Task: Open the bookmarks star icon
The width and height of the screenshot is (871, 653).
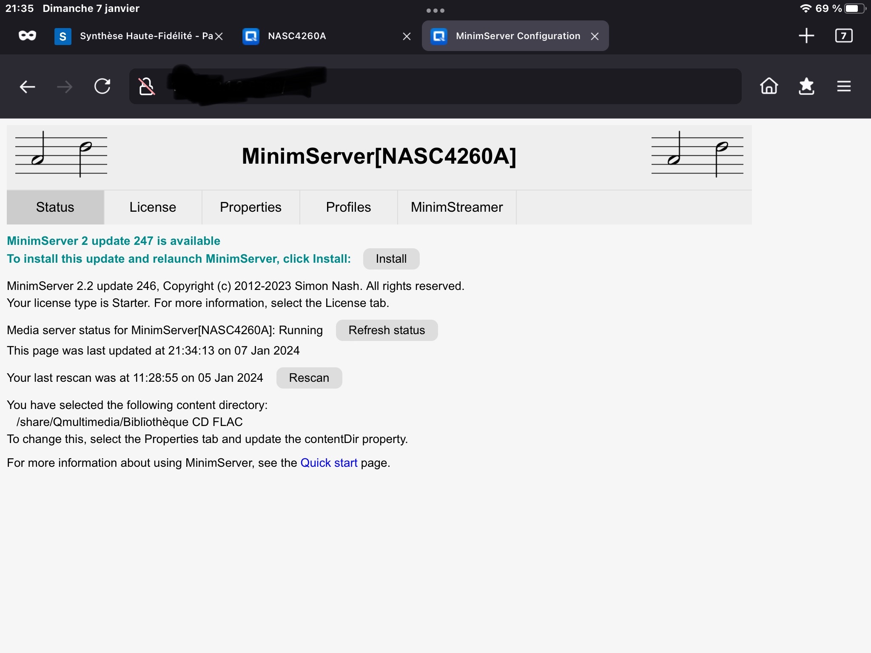Action: [x=806, y=86]
